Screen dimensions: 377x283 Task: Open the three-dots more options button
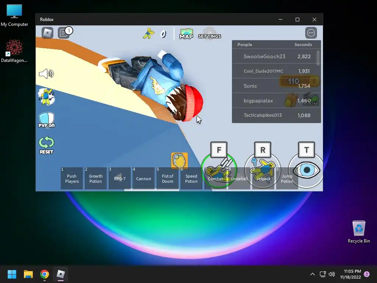pyautogui.click(x=311, y=33)
